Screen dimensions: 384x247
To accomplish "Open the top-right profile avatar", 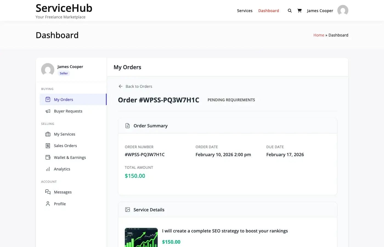I will pyautogui.click(x=343, y=10).
